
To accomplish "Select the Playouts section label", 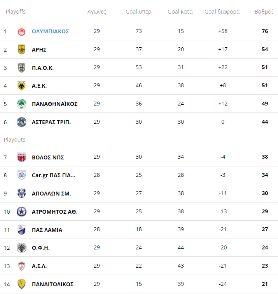I will [14, 140].
